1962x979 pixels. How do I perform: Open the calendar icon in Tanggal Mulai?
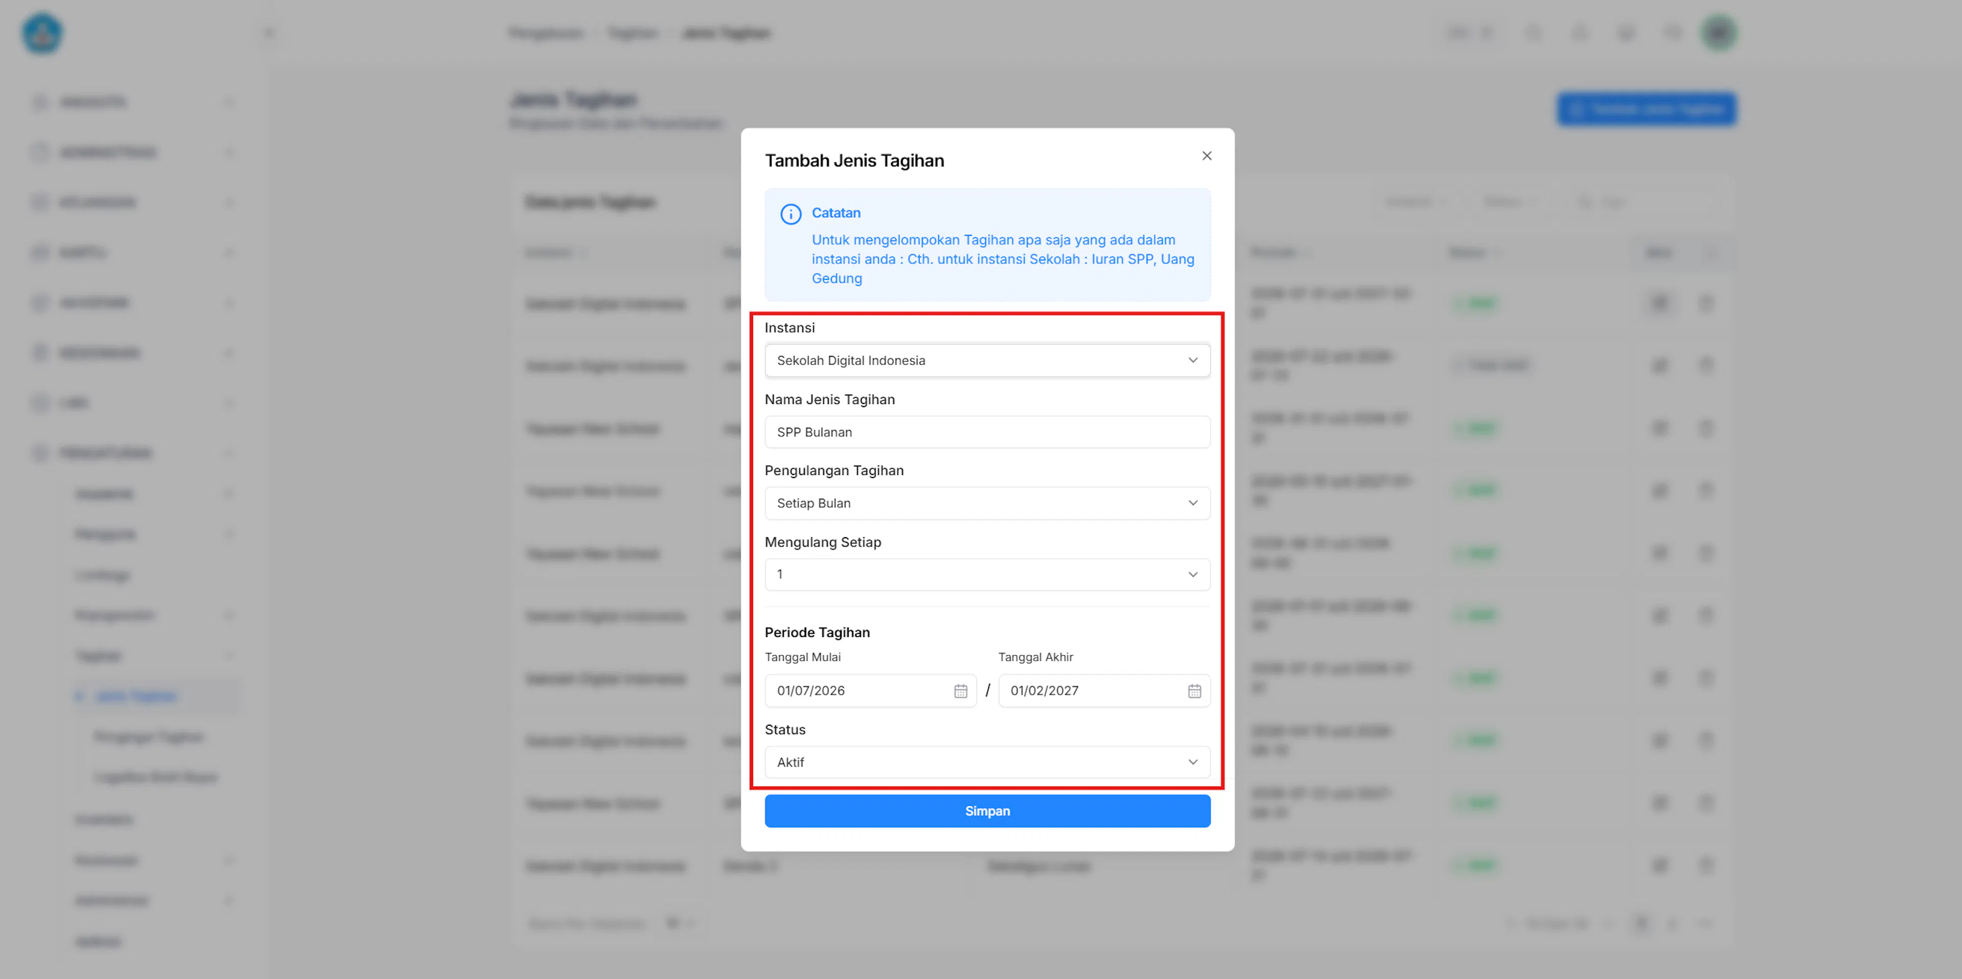click(x=961, y=690)
